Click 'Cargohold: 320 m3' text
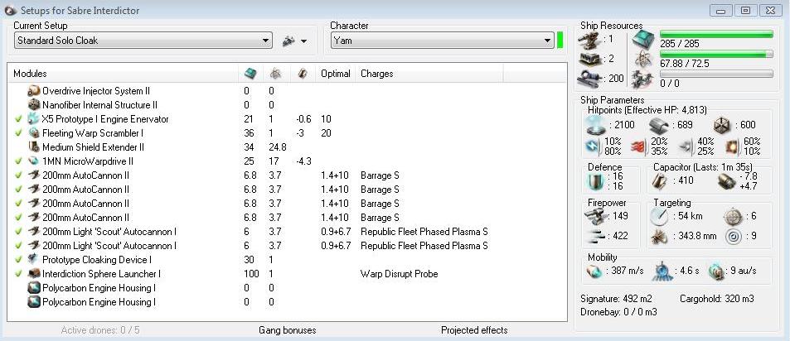 tap(716, 299)
